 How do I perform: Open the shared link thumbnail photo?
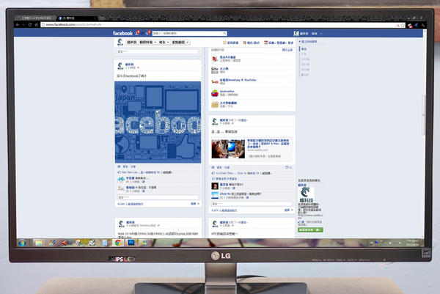(x=228, y=149)
